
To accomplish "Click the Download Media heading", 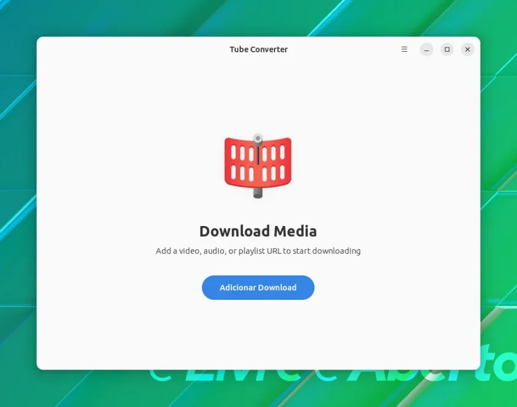I will pos(258,231).
